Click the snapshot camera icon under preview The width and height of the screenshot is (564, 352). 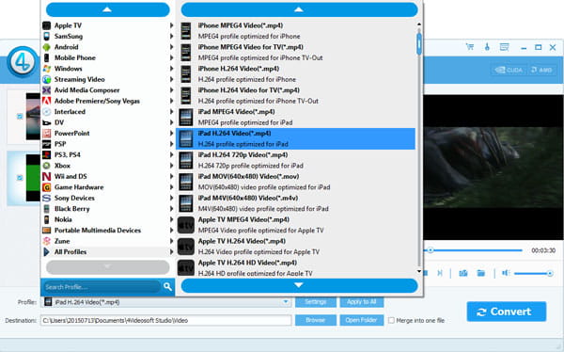pyautogui.click(x=463, y=274)
